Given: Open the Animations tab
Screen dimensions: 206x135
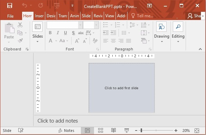Looking at the screenshot, I should [75, 16].
